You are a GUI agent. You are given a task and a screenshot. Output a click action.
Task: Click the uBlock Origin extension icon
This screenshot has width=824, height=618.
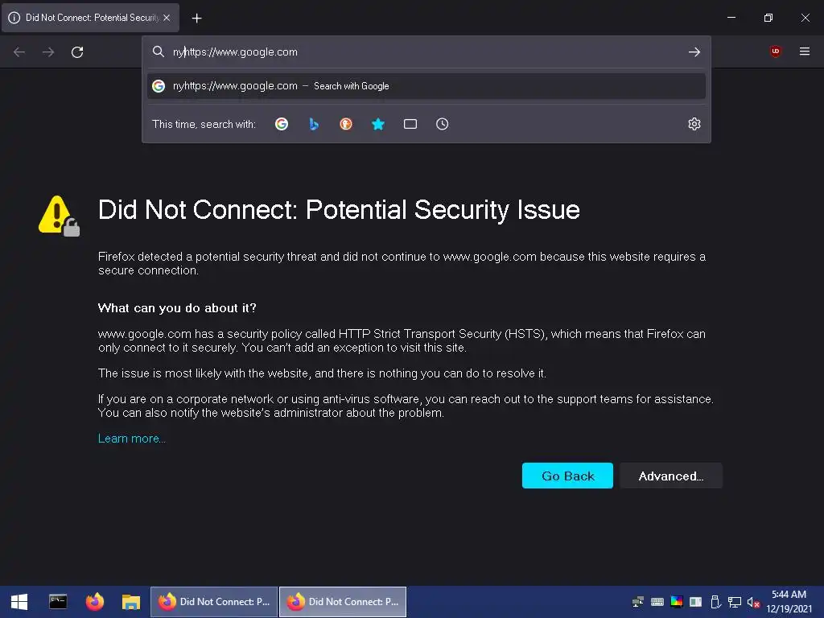776,51
